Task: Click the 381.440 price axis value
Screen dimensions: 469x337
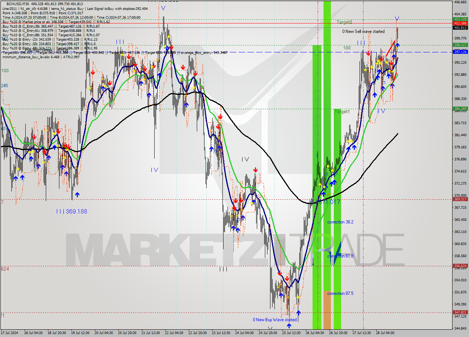Action: click(460, 135)
